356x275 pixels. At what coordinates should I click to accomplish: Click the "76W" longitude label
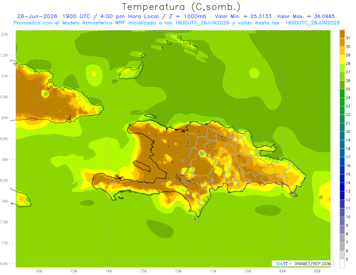pos(39,271)
